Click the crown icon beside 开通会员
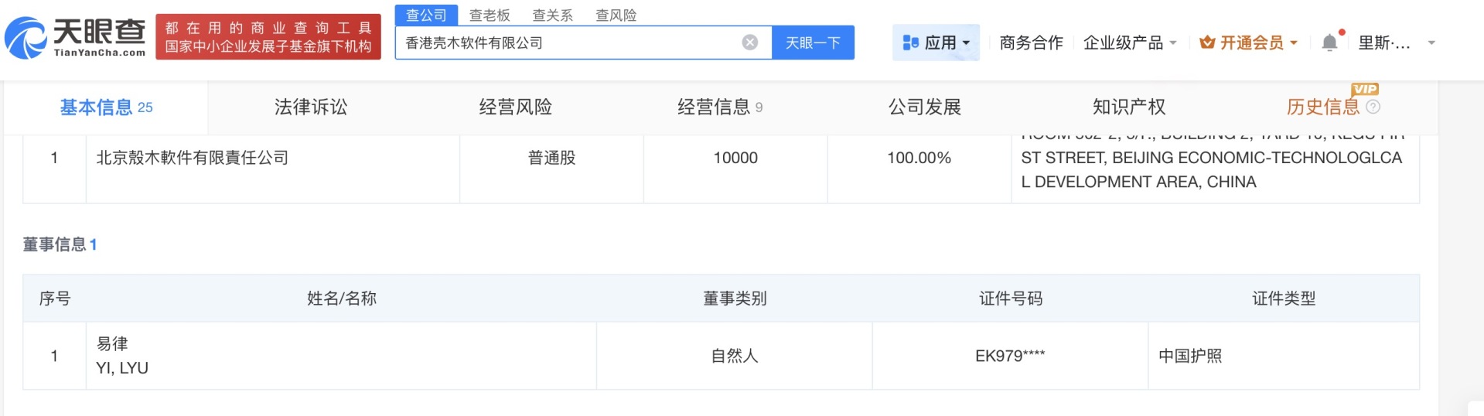Screen dimensions: 1484x416 (1206, 43)
